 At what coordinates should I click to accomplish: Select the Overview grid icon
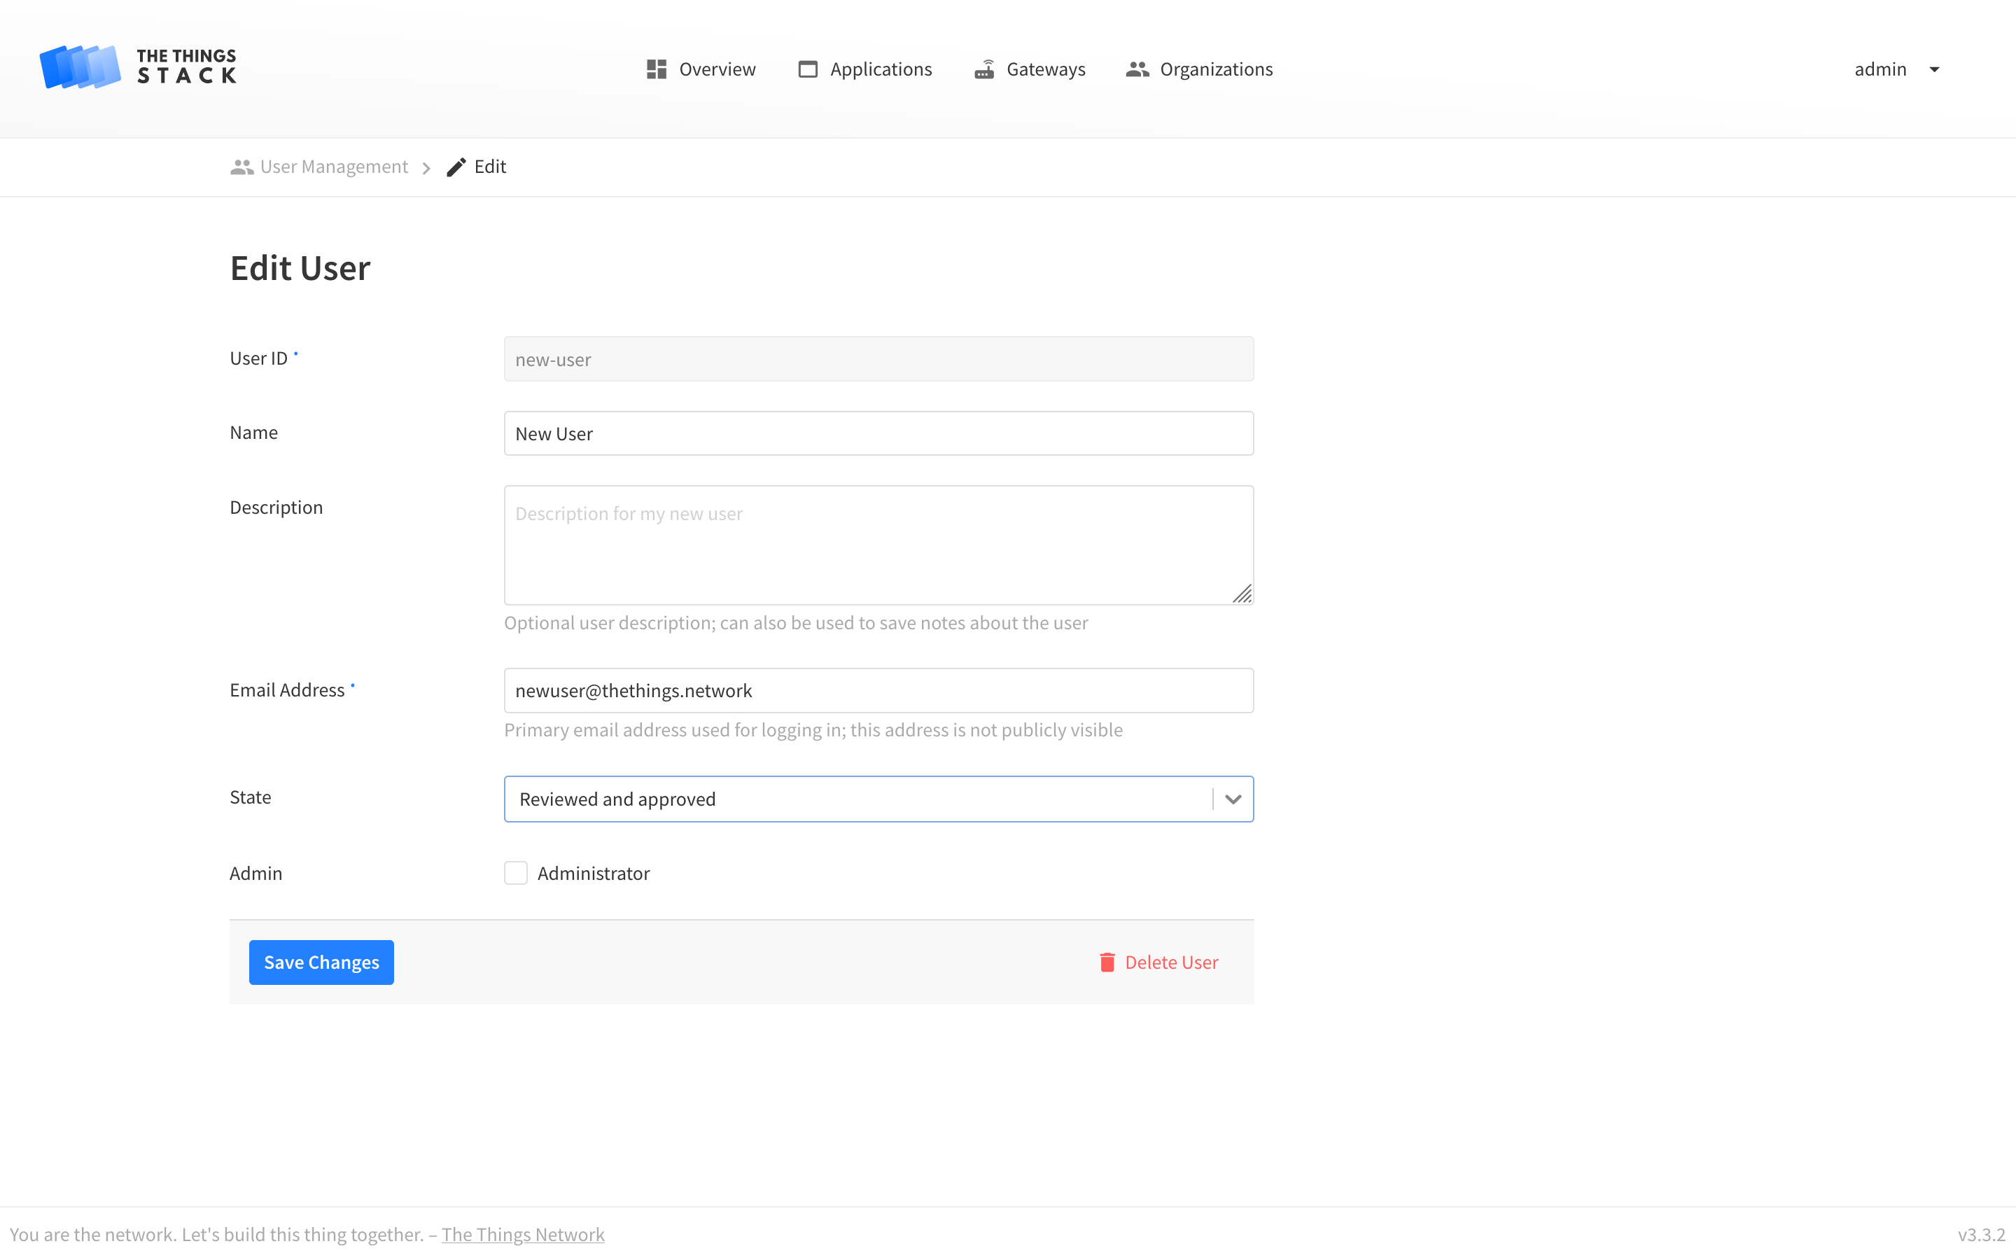pos(656,69)
